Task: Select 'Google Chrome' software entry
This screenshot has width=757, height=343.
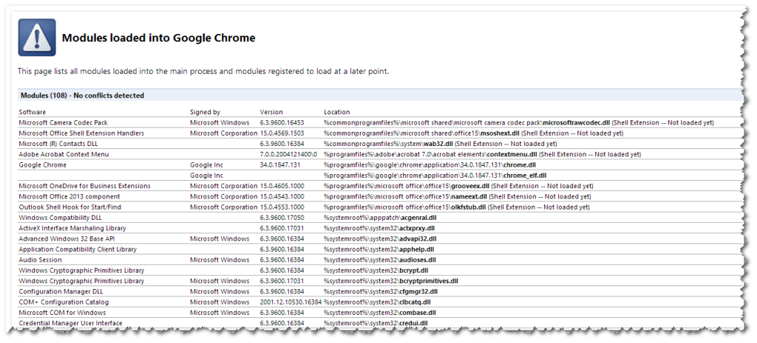Action: click(x=42, y=164)
